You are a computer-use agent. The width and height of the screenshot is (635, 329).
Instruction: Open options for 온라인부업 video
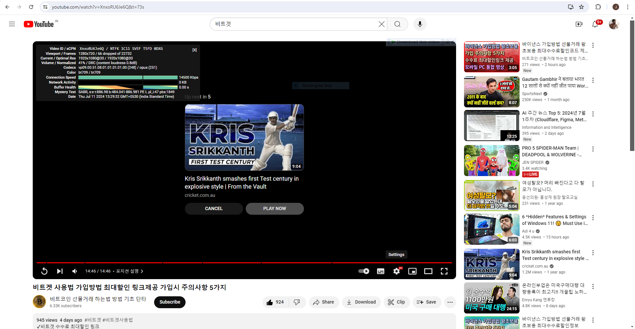(593, 286)
